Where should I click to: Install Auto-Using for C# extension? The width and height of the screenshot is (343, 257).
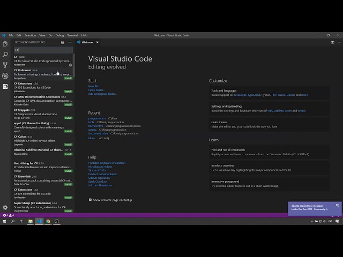[68, 171]
